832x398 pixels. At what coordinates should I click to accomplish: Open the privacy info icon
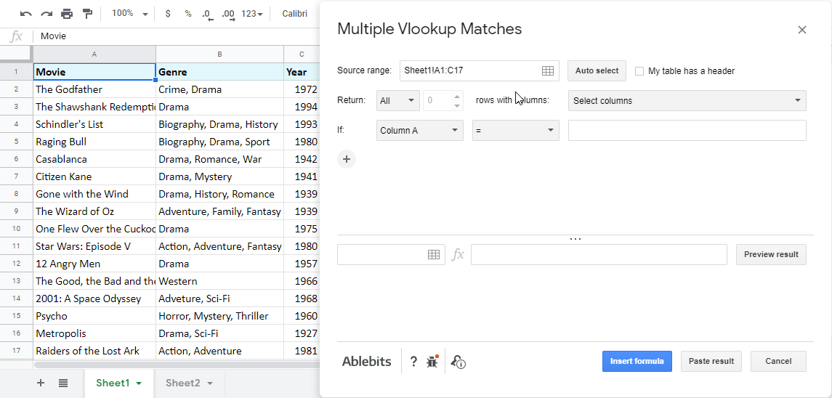pos(458,362)
